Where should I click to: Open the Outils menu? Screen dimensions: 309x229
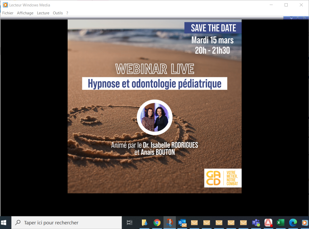[58, 13]
